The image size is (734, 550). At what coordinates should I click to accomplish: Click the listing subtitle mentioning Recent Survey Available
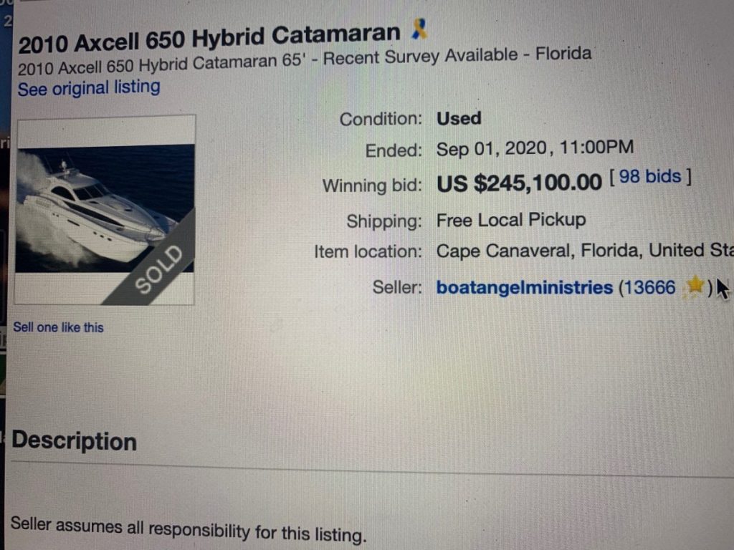(305, 60)
